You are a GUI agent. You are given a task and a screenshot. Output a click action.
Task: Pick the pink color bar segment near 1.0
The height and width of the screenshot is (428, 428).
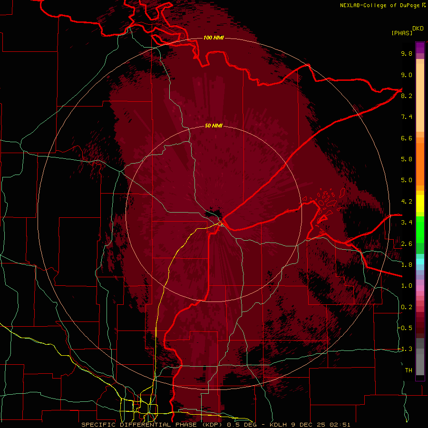coord(420,288)
